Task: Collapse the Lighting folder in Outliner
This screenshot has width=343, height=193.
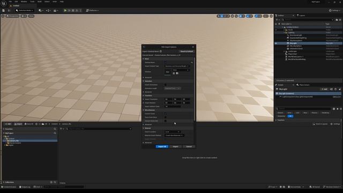Action: 284,33
